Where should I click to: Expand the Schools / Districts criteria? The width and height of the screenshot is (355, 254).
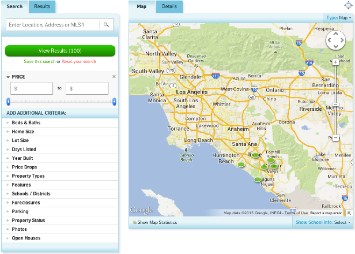click(x=31, y=194)
